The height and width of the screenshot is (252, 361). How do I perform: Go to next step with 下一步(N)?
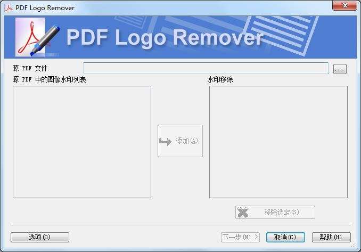click(x=240, y=237)
